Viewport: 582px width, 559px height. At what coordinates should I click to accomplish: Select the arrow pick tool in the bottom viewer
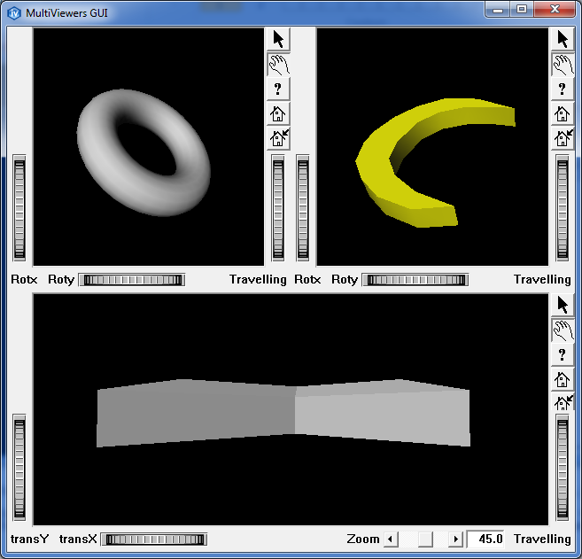[x=563, y=306]
